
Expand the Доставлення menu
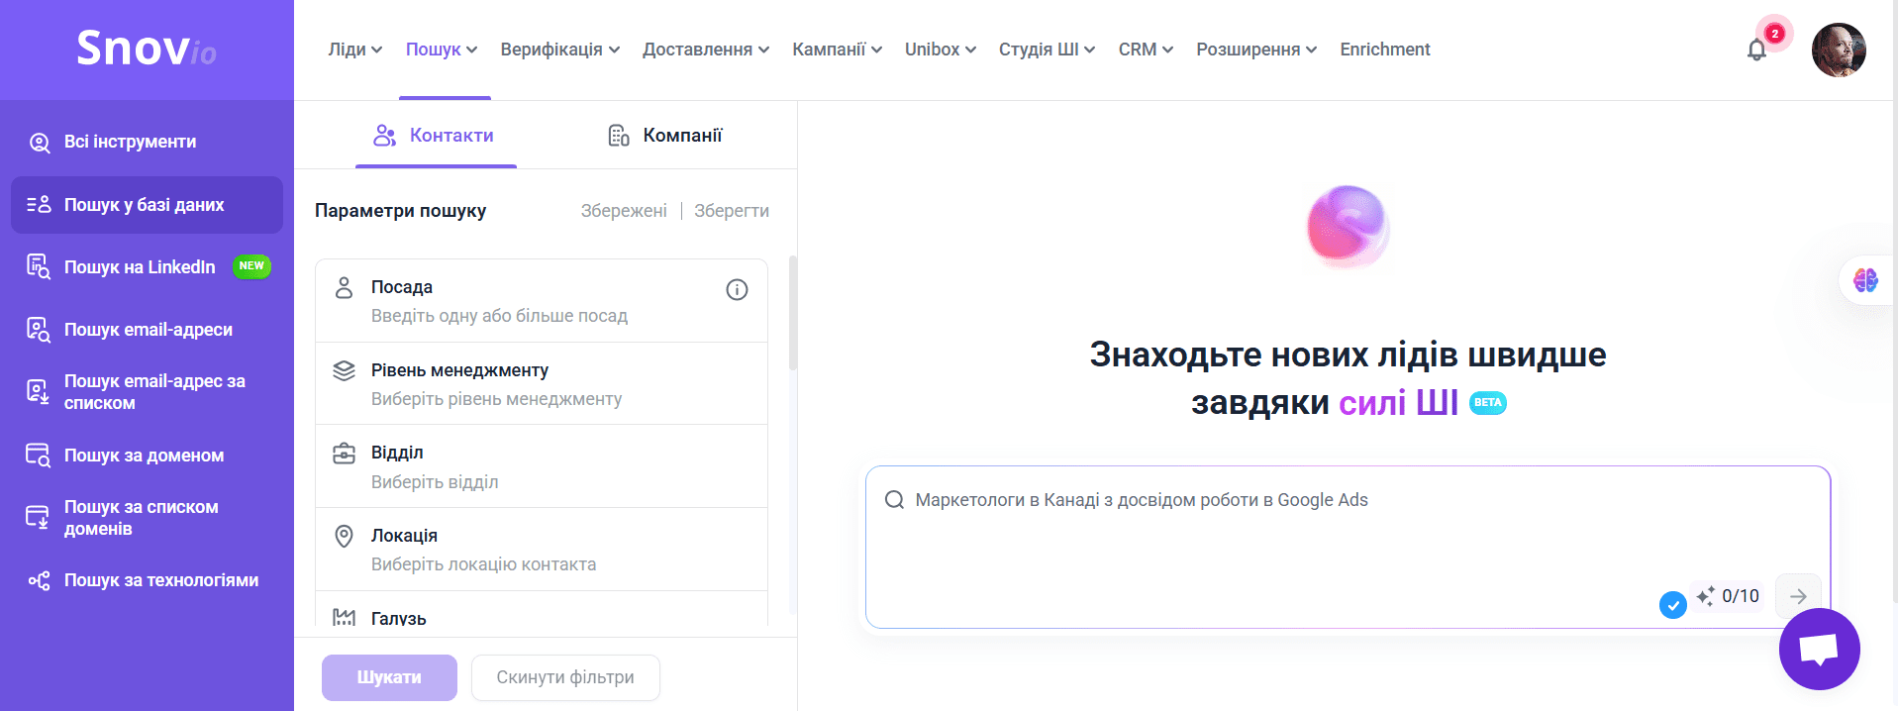pyautogui.click(x=706, y=50)
